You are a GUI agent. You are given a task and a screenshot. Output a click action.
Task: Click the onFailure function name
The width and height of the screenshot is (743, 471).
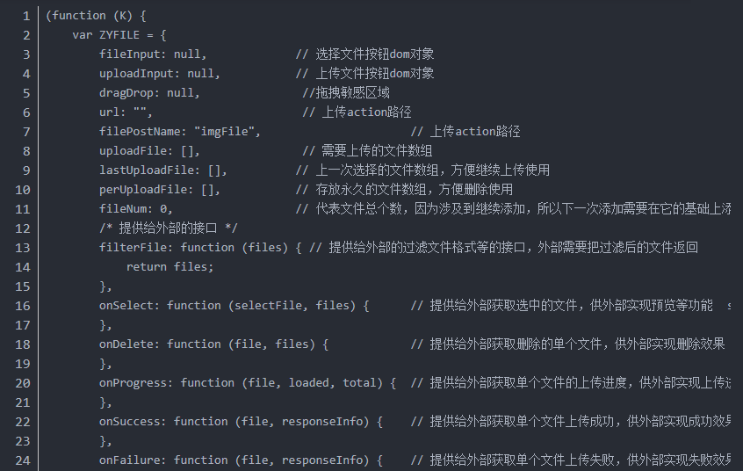(x=133, y=460)
